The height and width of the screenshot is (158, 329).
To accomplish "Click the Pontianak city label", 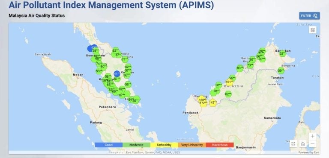I will click(x=191, y=113).
